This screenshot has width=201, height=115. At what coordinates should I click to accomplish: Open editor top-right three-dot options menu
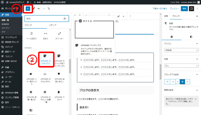(197, 9)
